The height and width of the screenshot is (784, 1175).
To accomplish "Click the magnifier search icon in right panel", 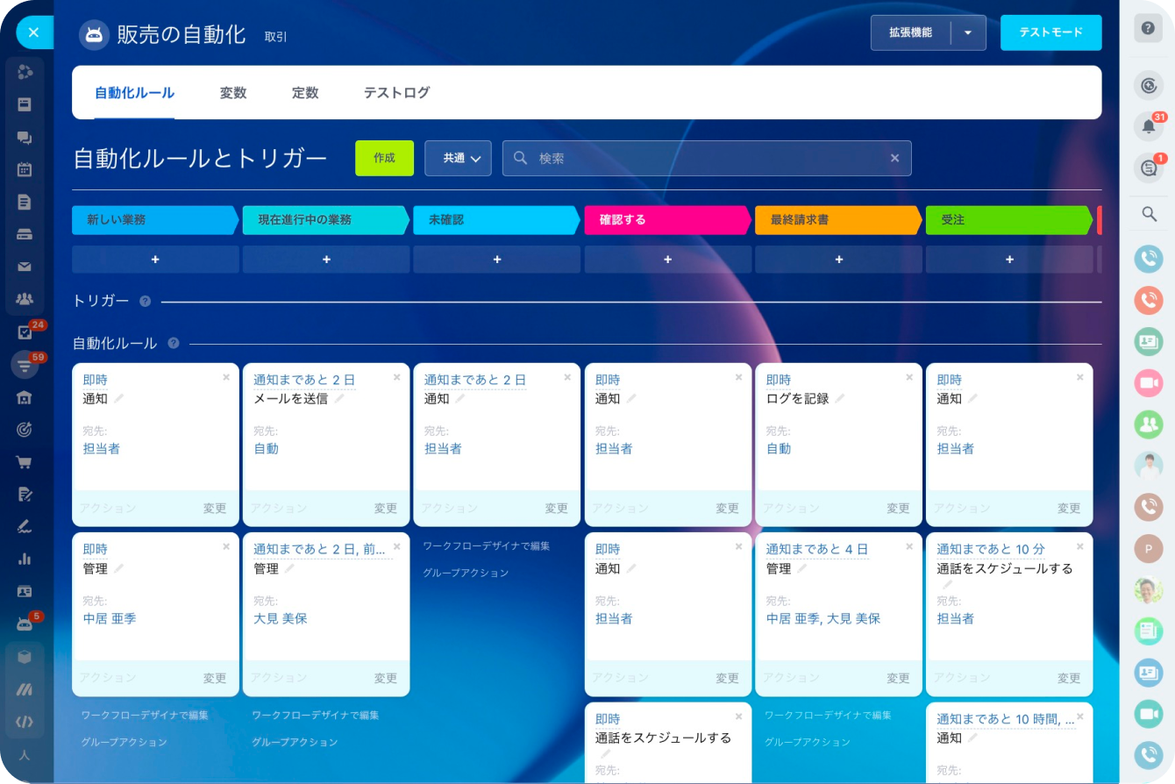I will pos(1148,213).
